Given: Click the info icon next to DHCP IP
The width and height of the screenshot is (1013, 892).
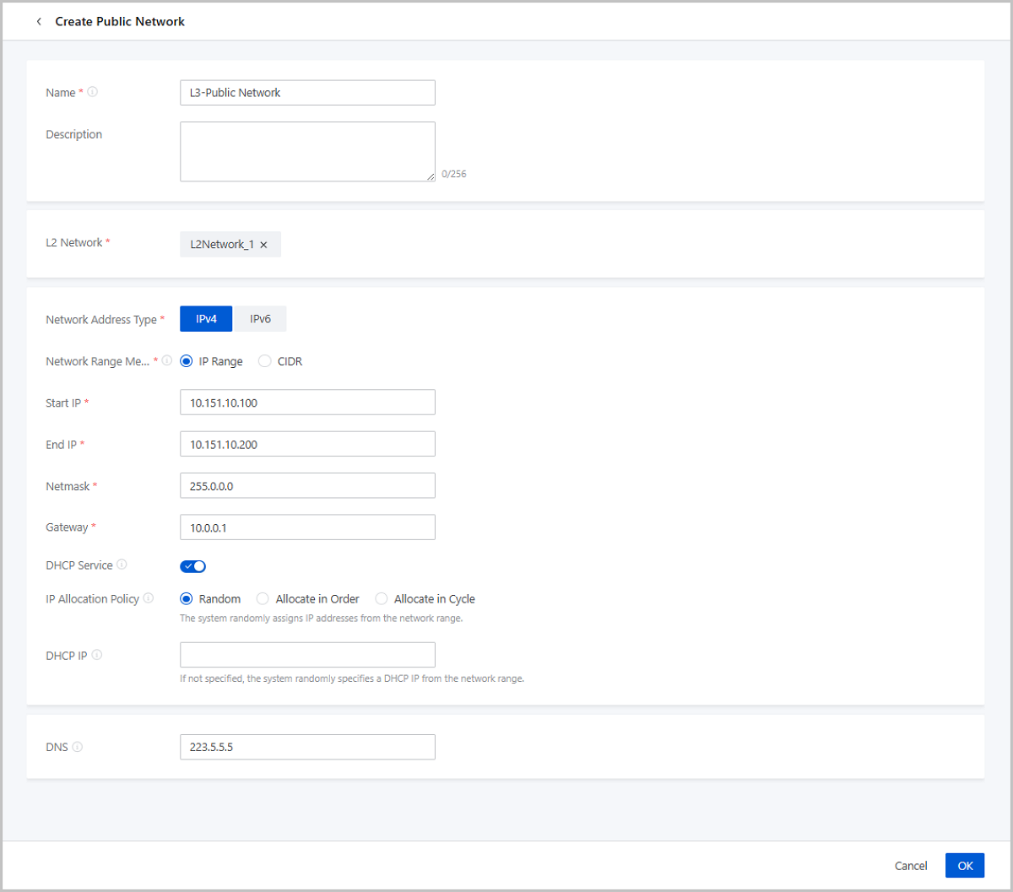Looking at the screenshot, I should [x=97, y=655].
